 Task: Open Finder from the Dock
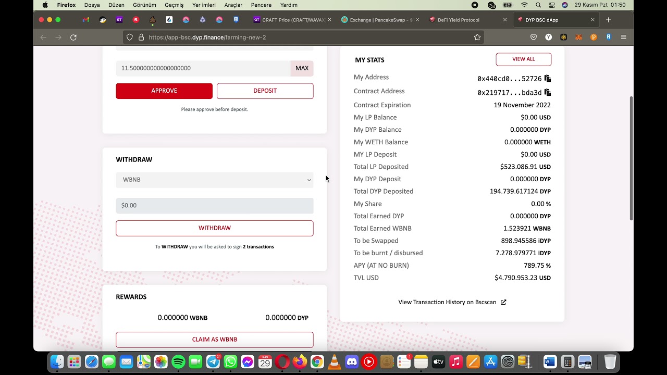[x=57, y=361]
